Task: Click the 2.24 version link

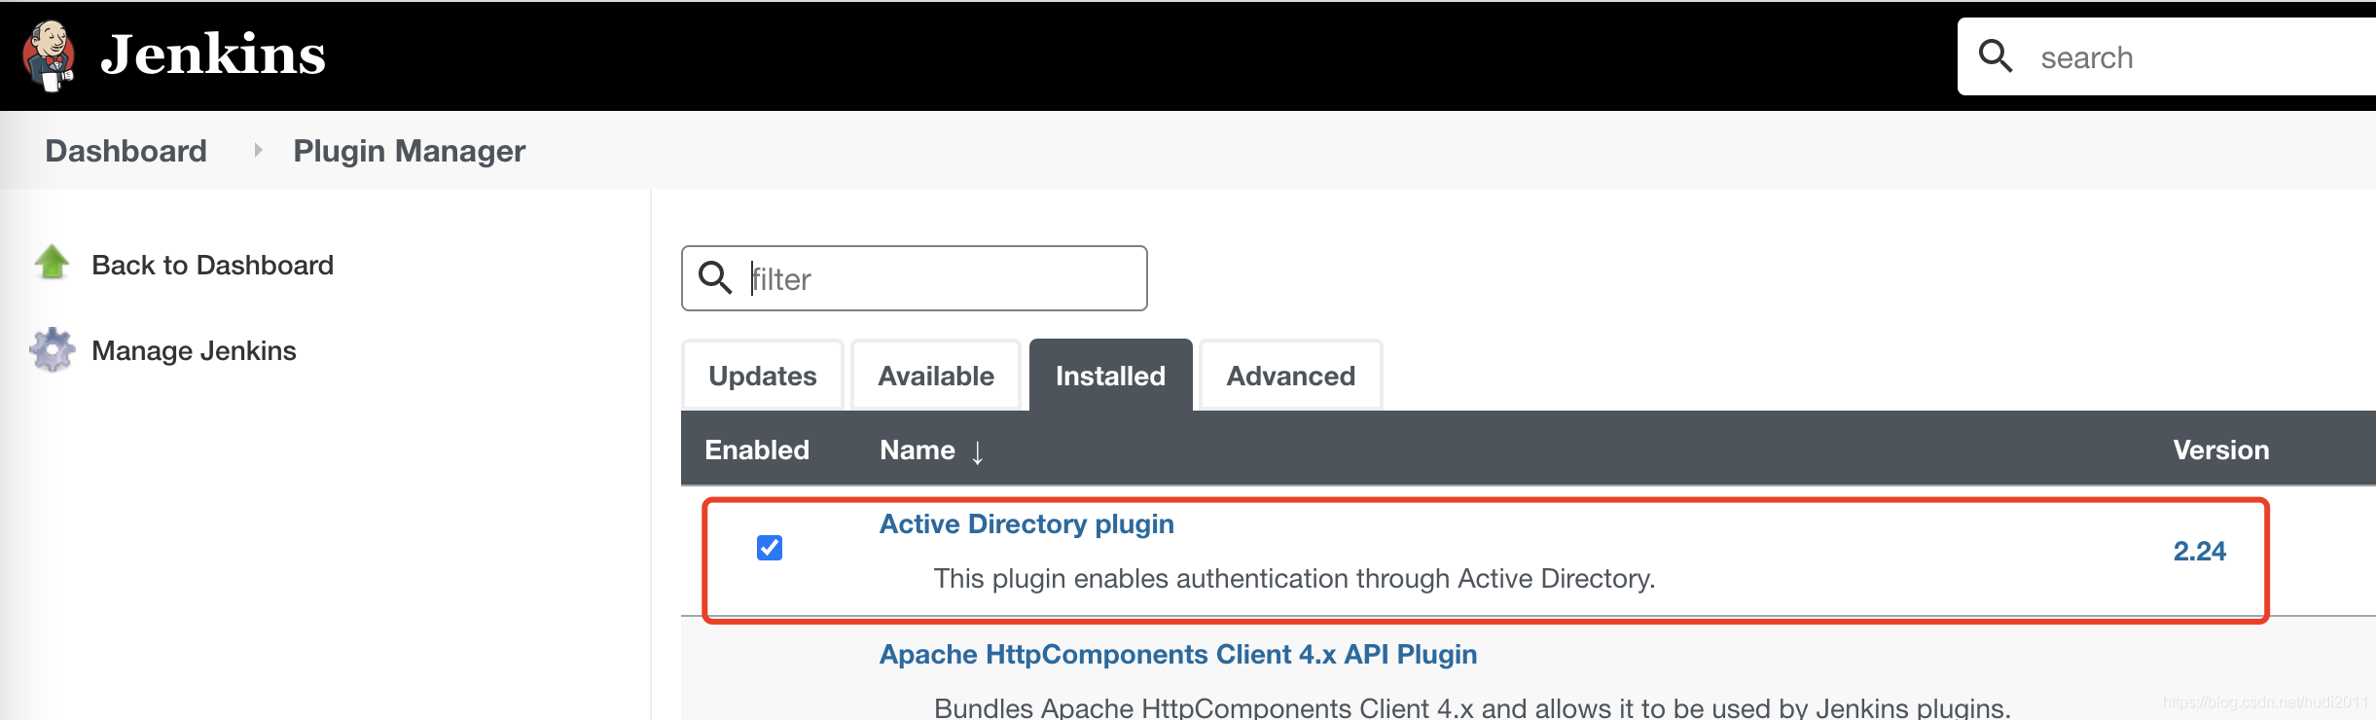Action: [x=2199, y=551]
